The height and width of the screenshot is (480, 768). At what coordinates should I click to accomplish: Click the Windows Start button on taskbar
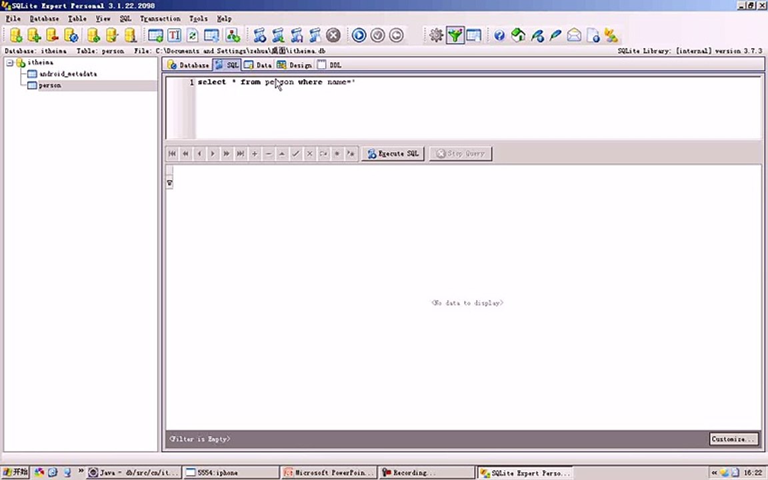(15, 472)
